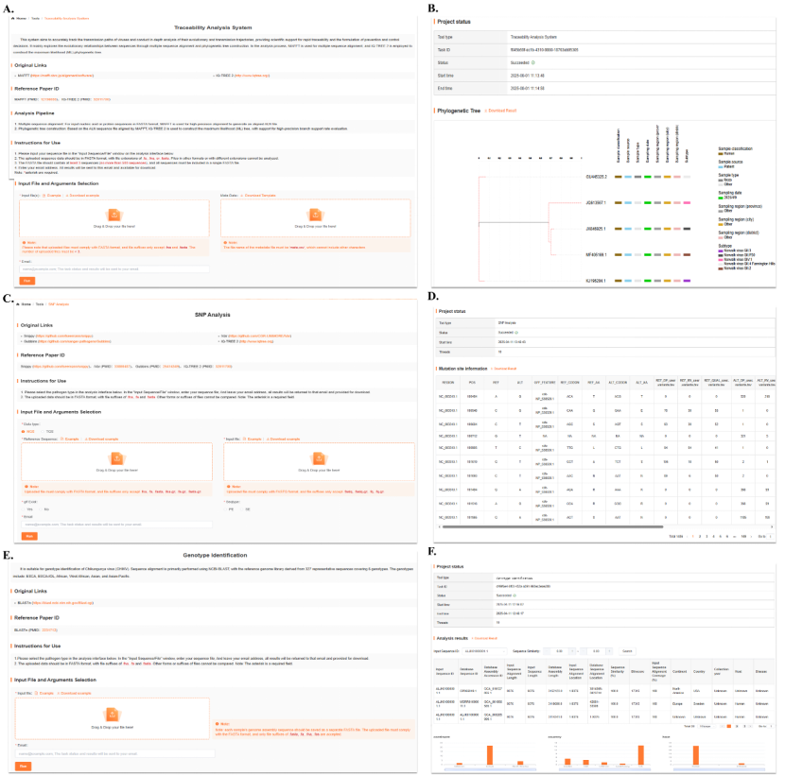The image size is (785, 776).
Task: Select the TGS data type radio button
Action: click(x=43, y=430)
